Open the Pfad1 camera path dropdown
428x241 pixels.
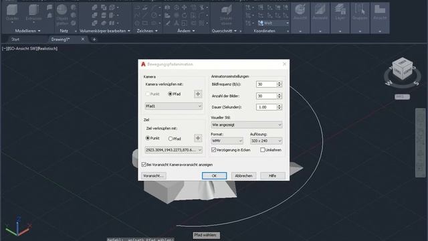[x=174, y=106]
